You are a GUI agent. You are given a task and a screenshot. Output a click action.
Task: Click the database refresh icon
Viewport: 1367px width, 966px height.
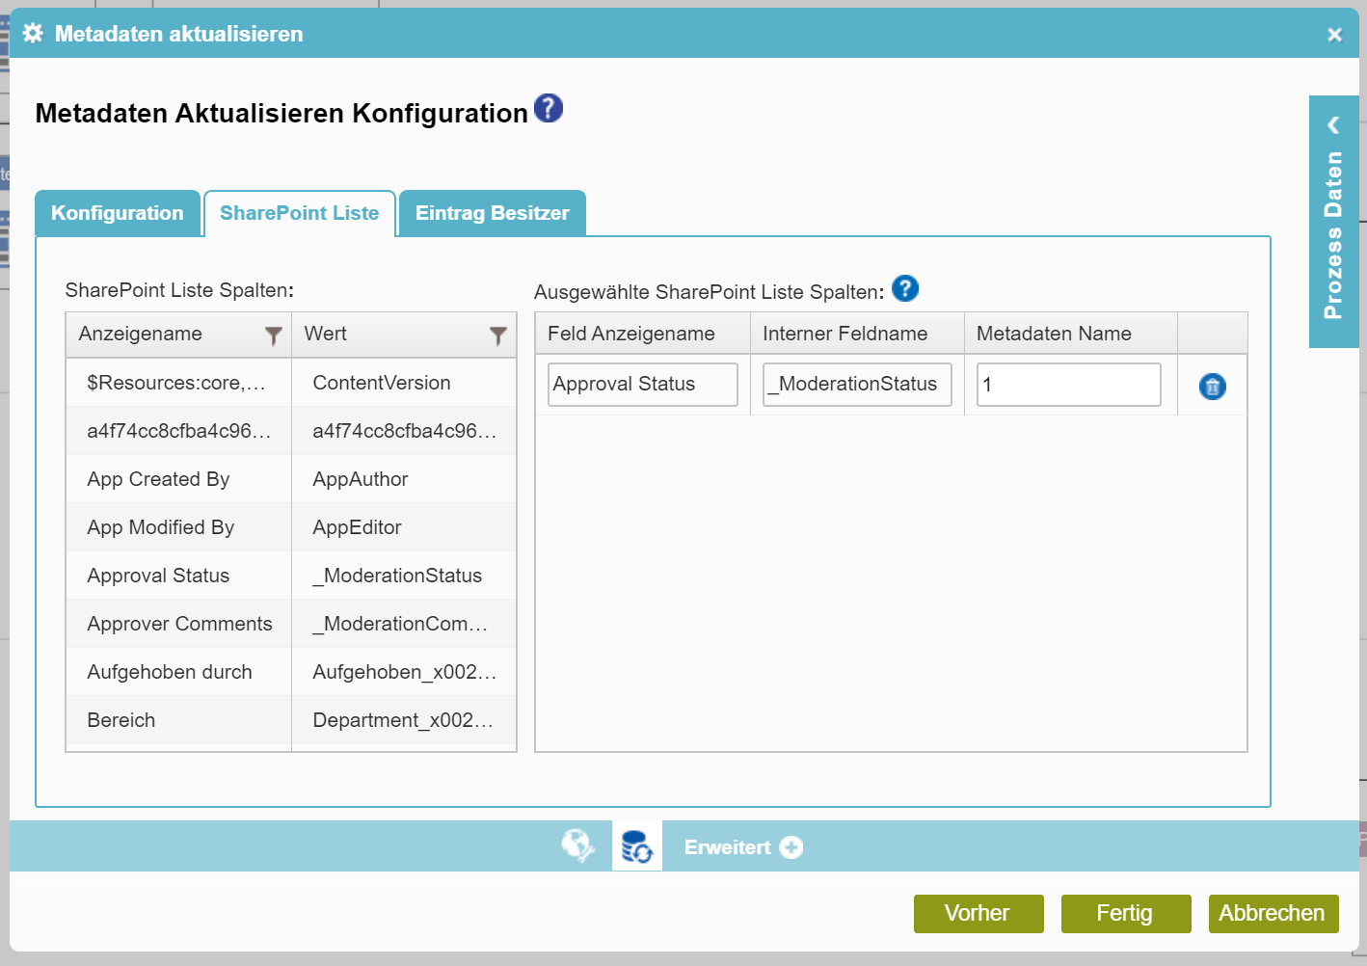coord(636,847)
